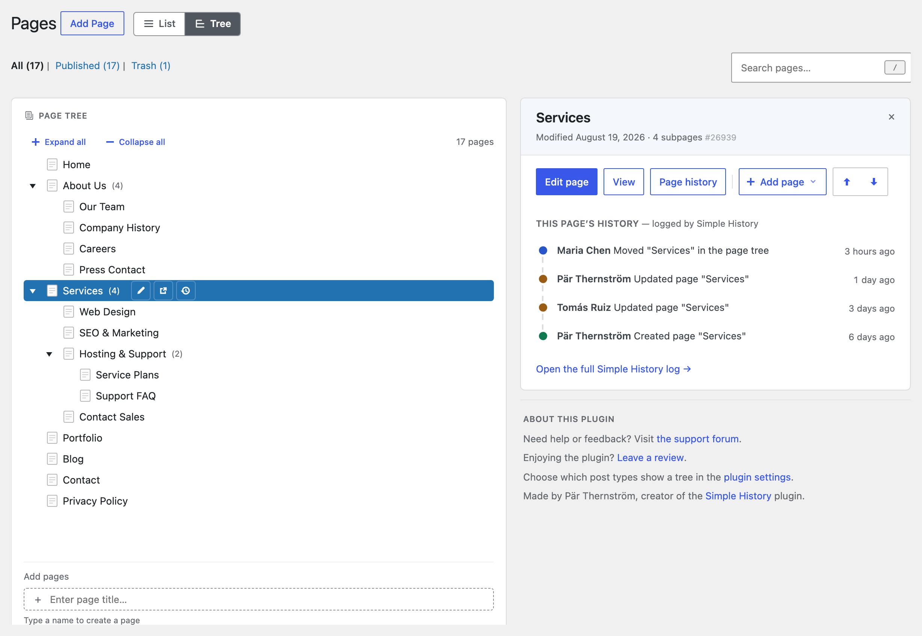Screen dimensions: 922x636
Task: Click the Contact Sales page icon
Action: click(x=69, y=417)
